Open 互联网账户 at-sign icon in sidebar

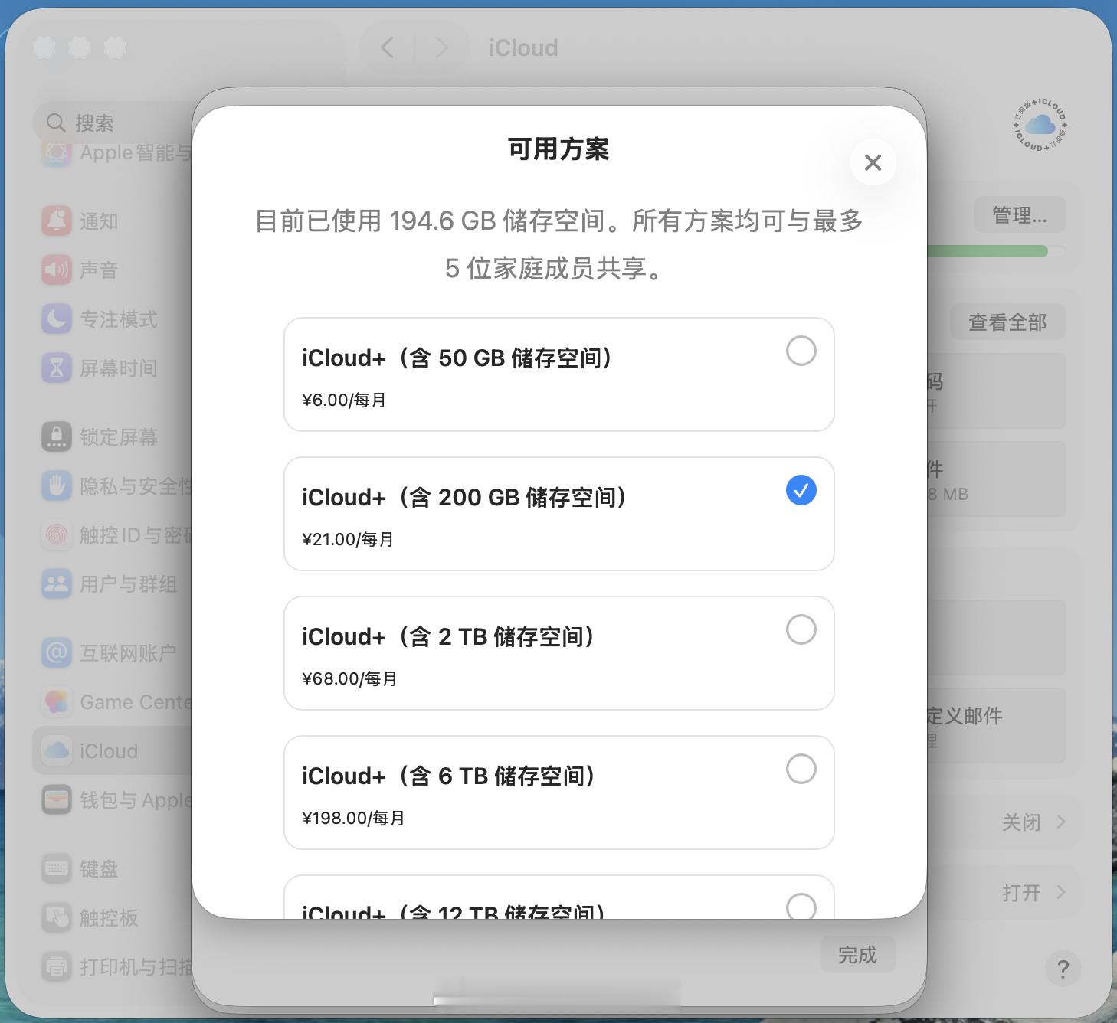point(57,653)
